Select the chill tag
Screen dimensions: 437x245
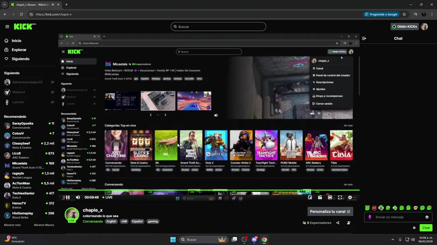124,221
